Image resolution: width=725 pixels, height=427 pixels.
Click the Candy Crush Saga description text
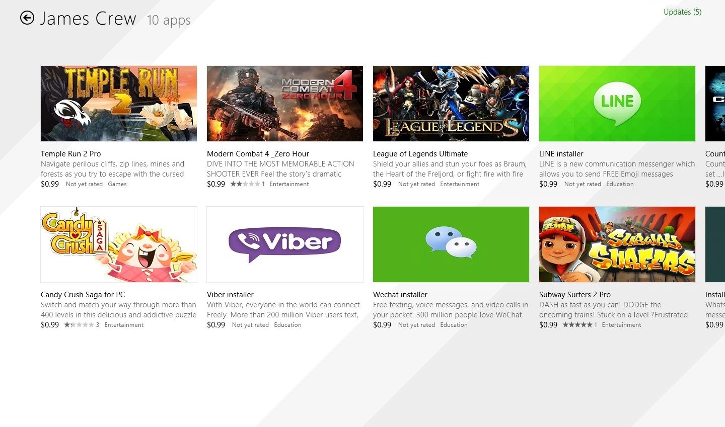tap(119, 310)
